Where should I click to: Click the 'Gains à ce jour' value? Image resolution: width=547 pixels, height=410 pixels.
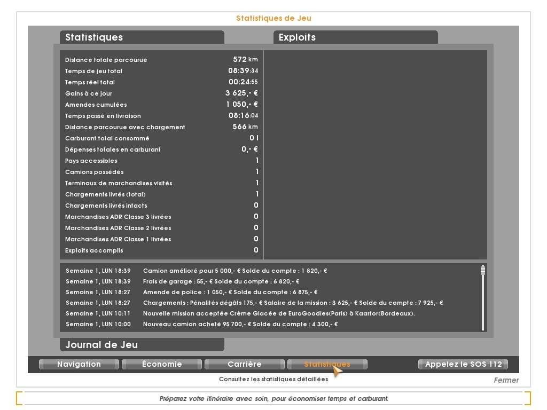pos(241,93)
